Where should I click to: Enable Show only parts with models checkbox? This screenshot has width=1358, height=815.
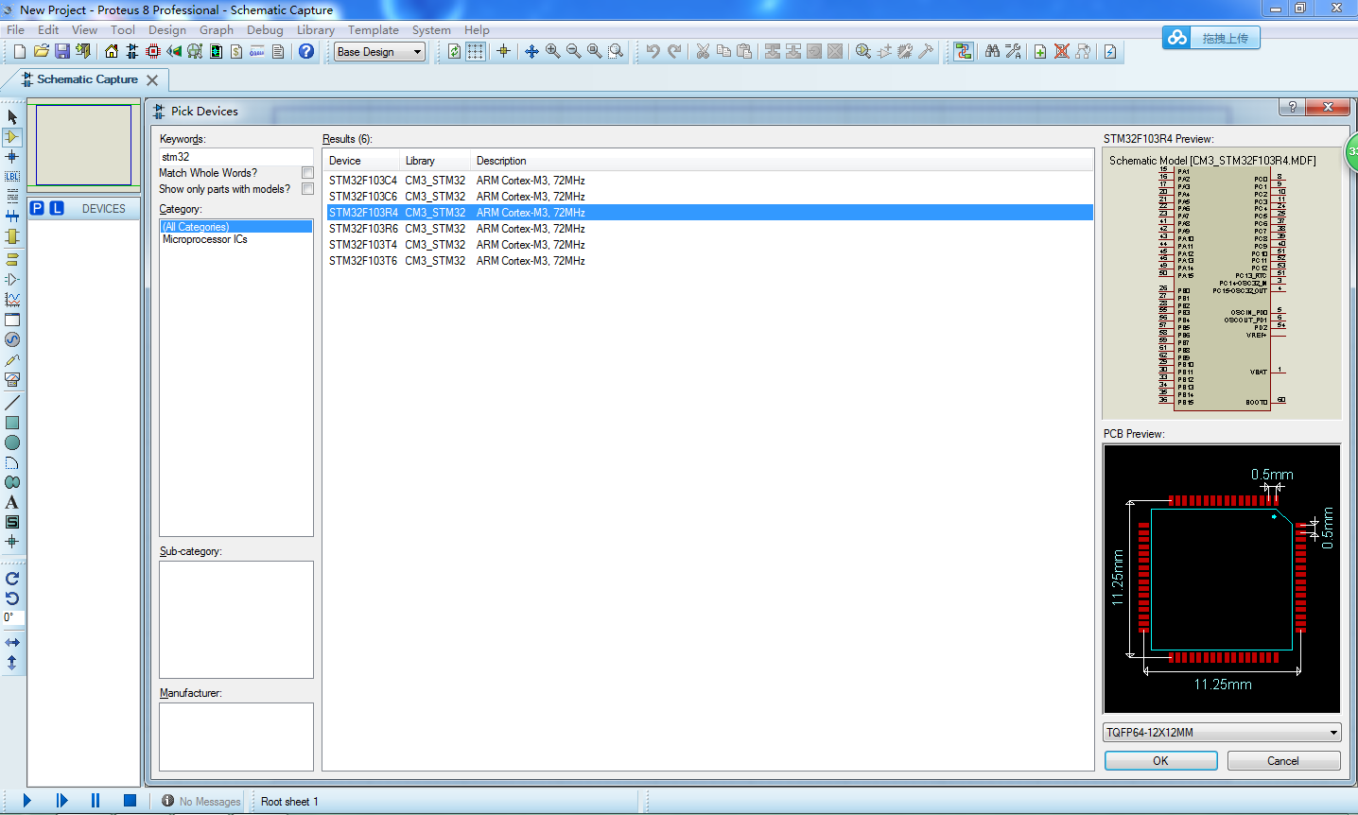(307, 189)
